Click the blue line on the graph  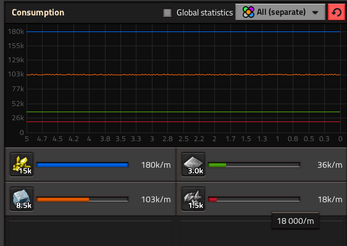click(183, 32)
